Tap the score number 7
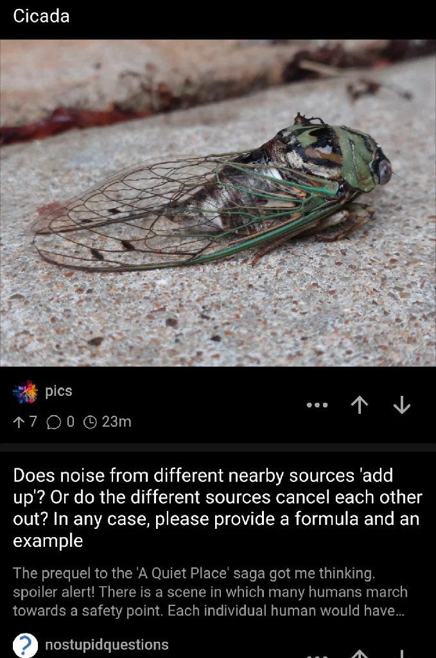 click(33, 422)
